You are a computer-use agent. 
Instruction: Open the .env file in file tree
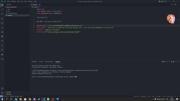pos(9,11)
